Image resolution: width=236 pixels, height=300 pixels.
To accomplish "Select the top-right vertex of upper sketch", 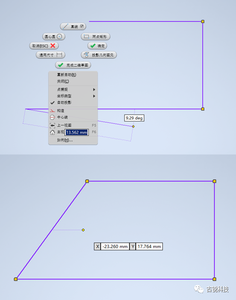I will (203, 21).
